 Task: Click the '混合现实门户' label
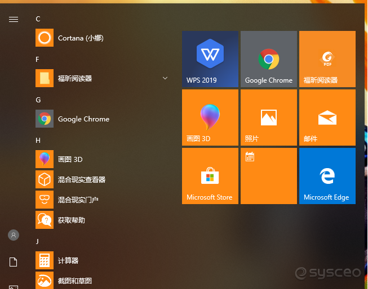pos(78,200)
